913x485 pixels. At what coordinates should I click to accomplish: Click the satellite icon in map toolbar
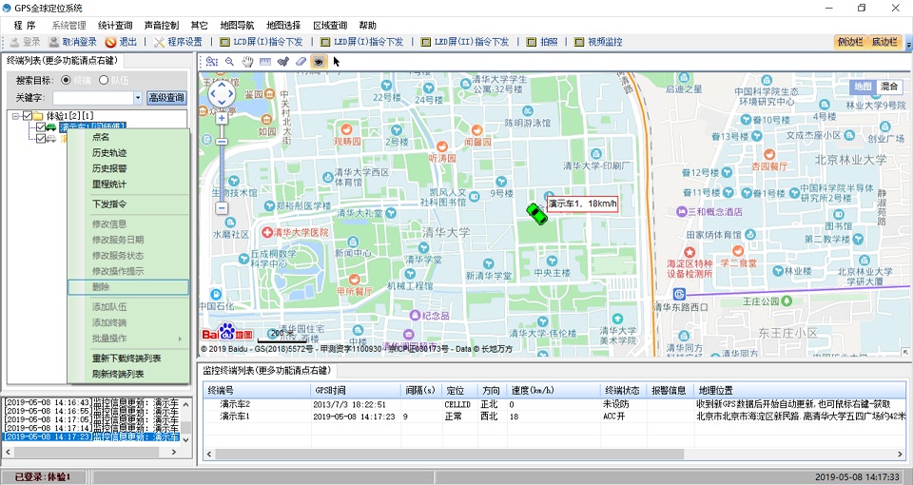[283, 62]
